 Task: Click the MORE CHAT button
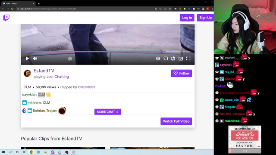[x=108, y=112]
